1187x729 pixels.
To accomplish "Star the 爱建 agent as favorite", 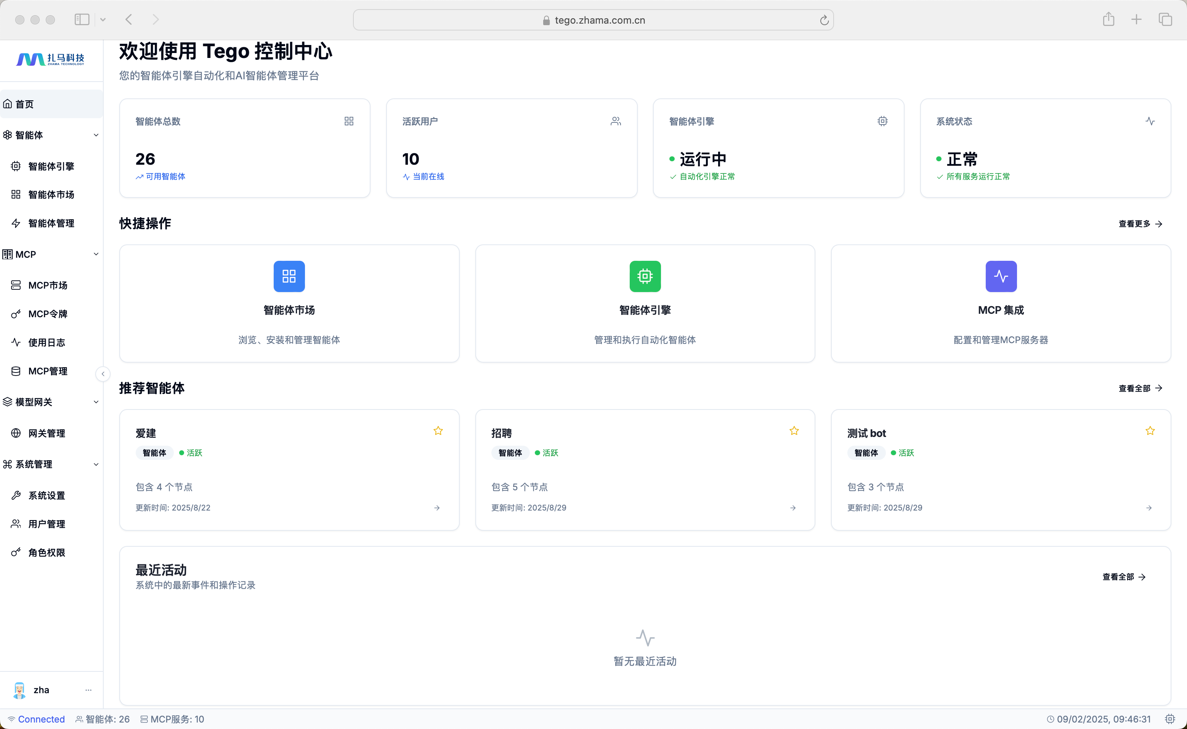I will point(438,431).
